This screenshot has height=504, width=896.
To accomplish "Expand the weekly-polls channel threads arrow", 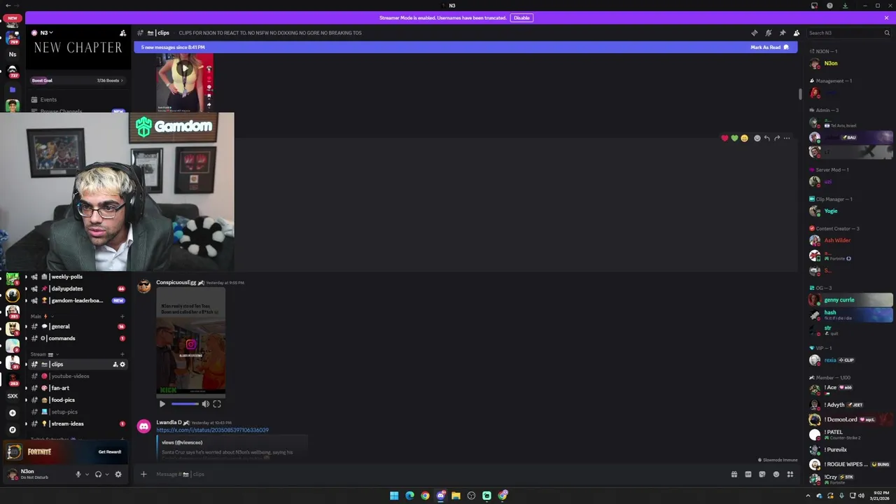I will 26,276.
